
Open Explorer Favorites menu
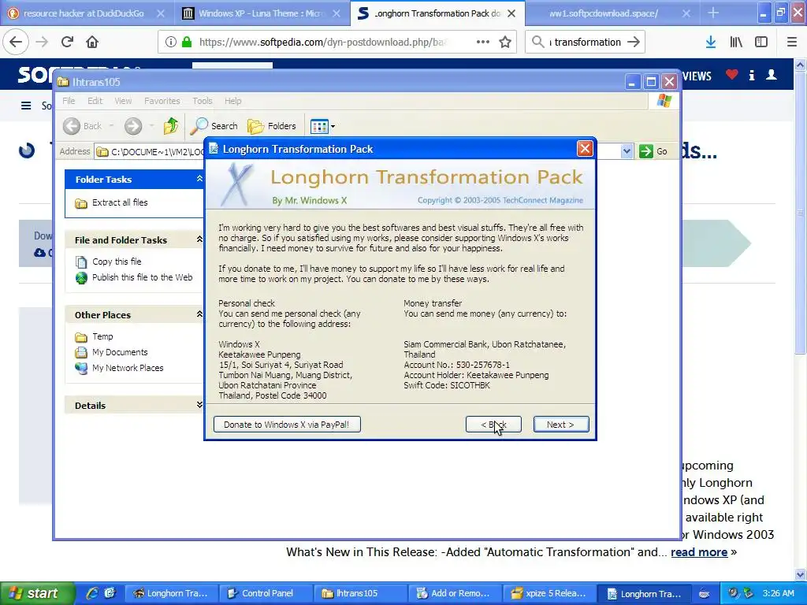tap(162, 101)
